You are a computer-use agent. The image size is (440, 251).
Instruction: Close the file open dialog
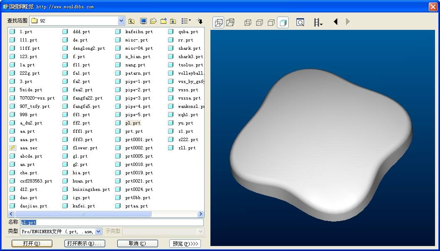[433, 7]
